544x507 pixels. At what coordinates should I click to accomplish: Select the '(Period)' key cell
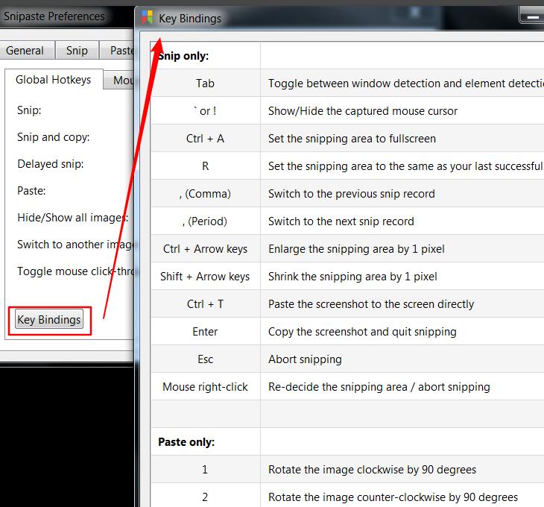tap(206, 221)
